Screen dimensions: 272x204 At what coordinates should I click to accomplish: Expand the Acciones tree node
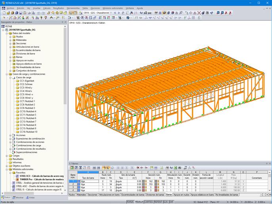[x=10, y=135]
